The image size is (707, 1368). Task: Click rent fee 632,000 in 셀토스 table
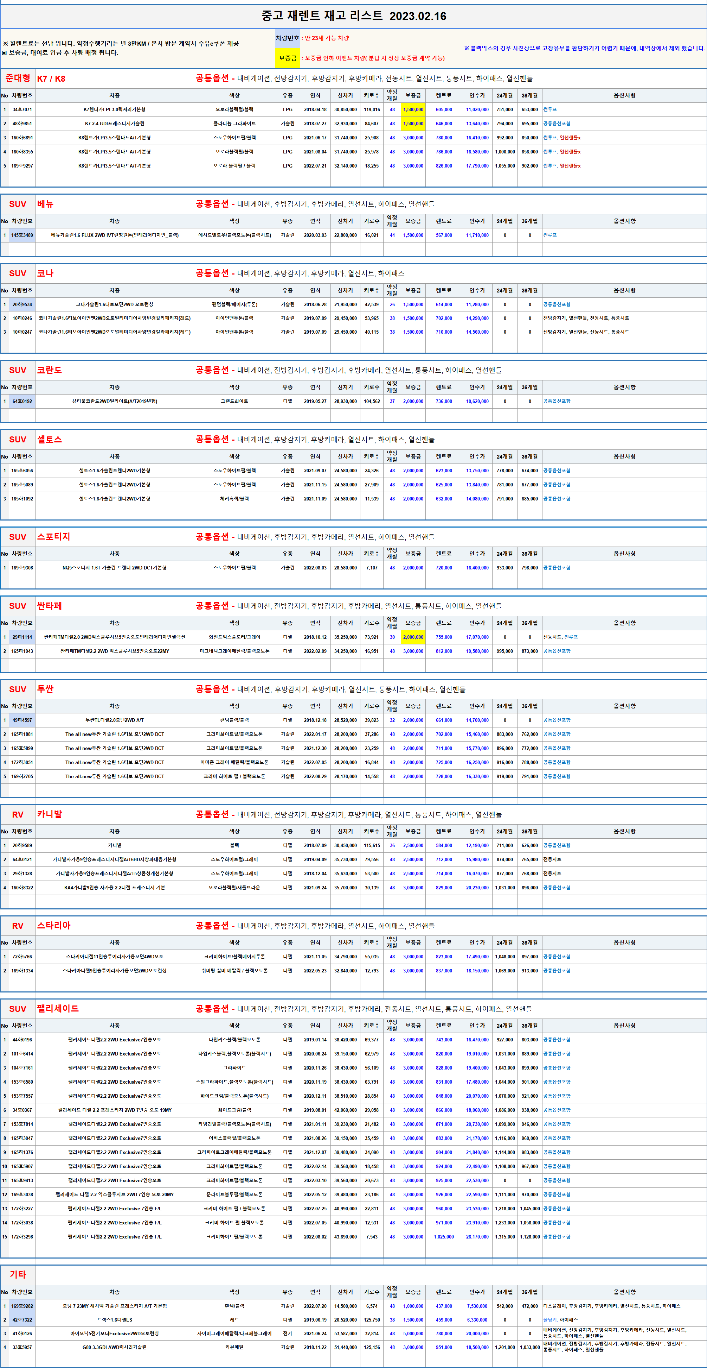coord(444,499)
